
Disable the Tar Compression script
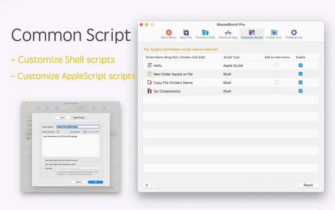click(300, 91)
